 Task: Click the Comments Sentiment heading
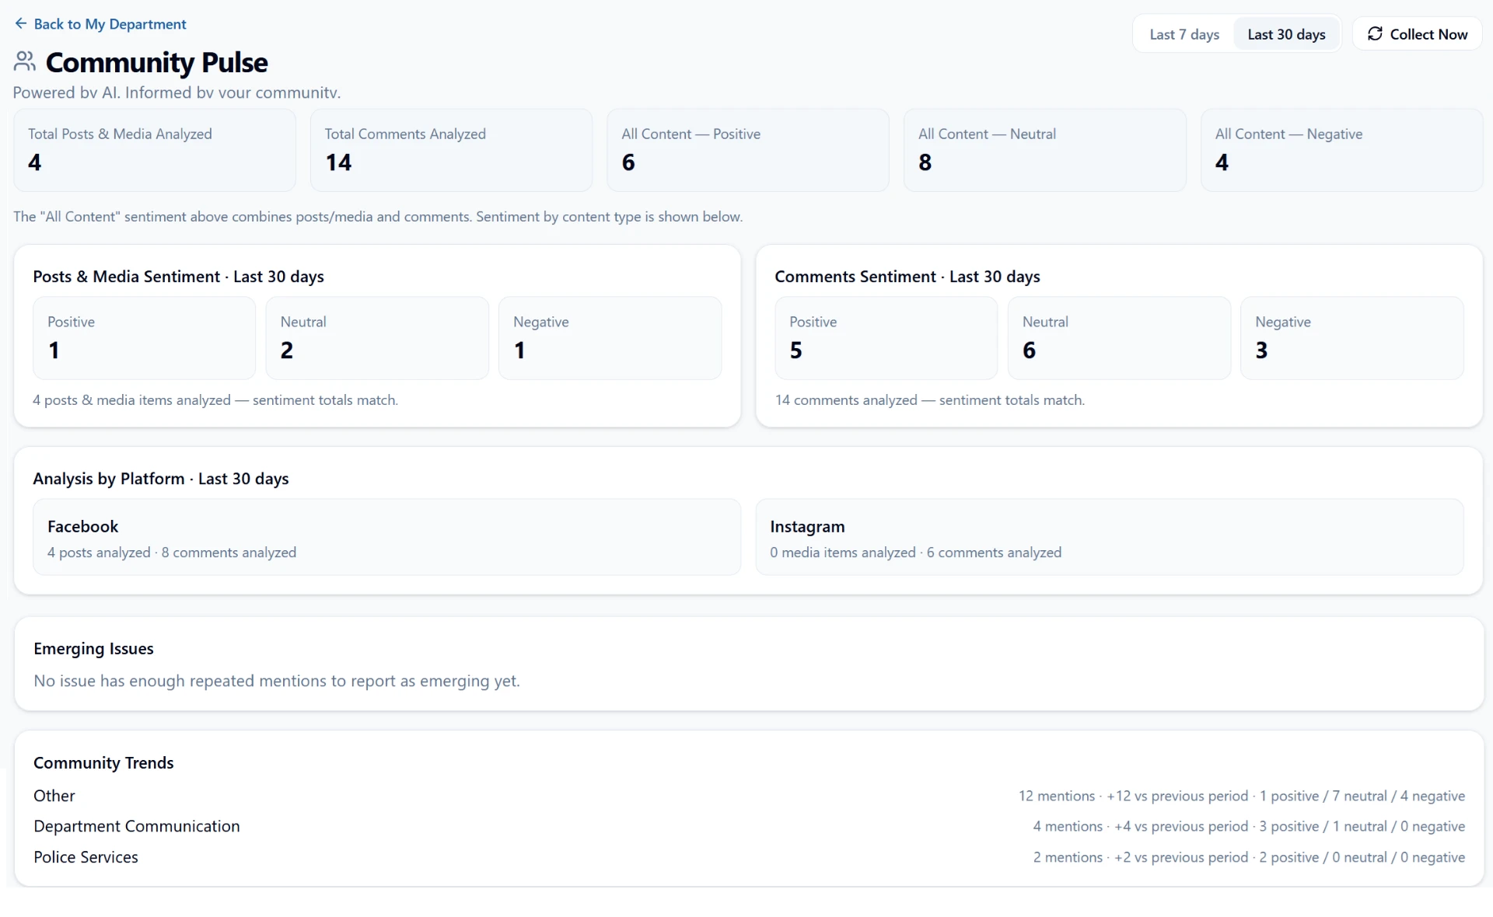coord(907,277)
